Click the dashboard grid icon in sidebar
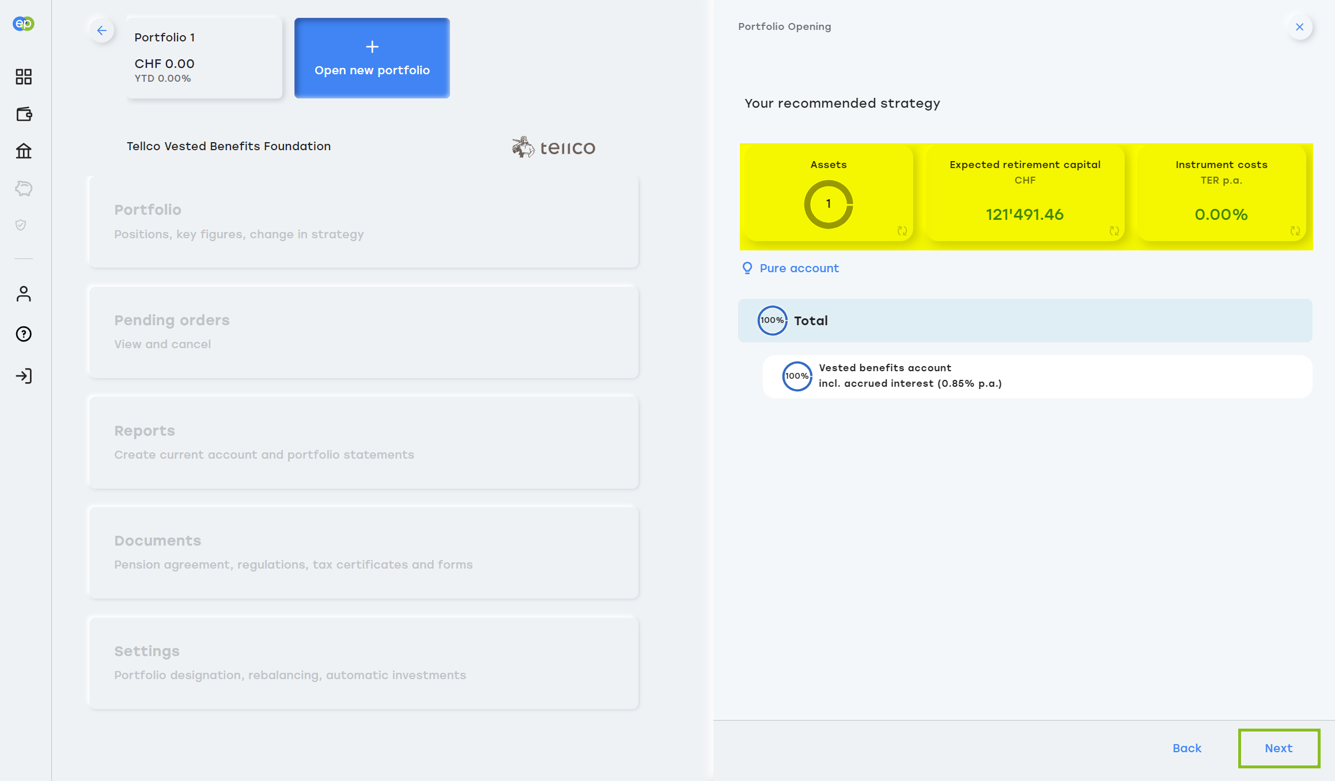Image resolution: width=1335 pixels, height=781 pixels. click(x=24, y=77)
